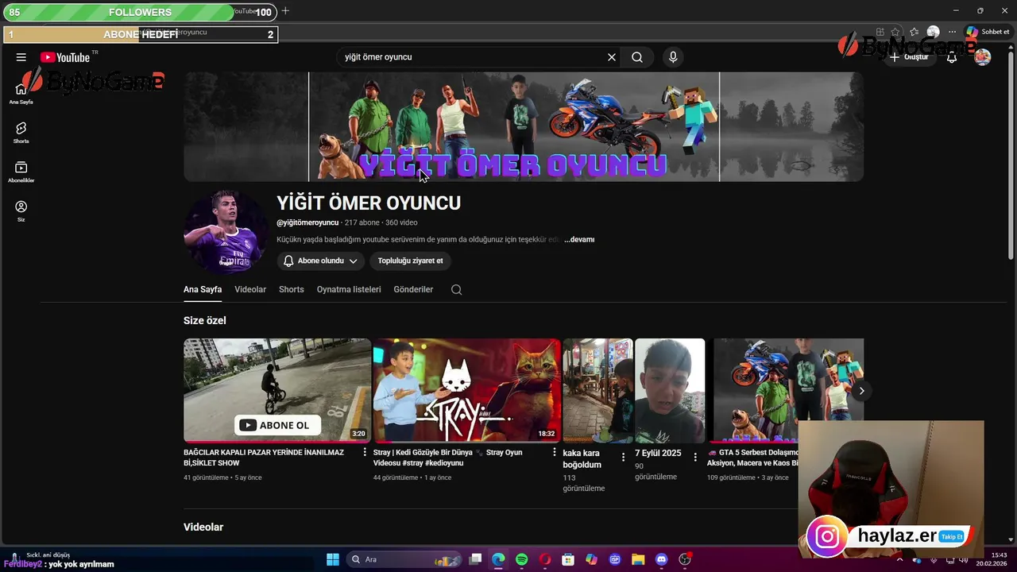Open Microsoft Store from the taskbar
Screen dimensions: 1017x572
pos(568,559)
